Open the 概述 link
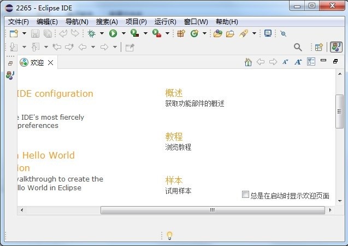The height and width of the screenshot is (246, 348). 174,93
